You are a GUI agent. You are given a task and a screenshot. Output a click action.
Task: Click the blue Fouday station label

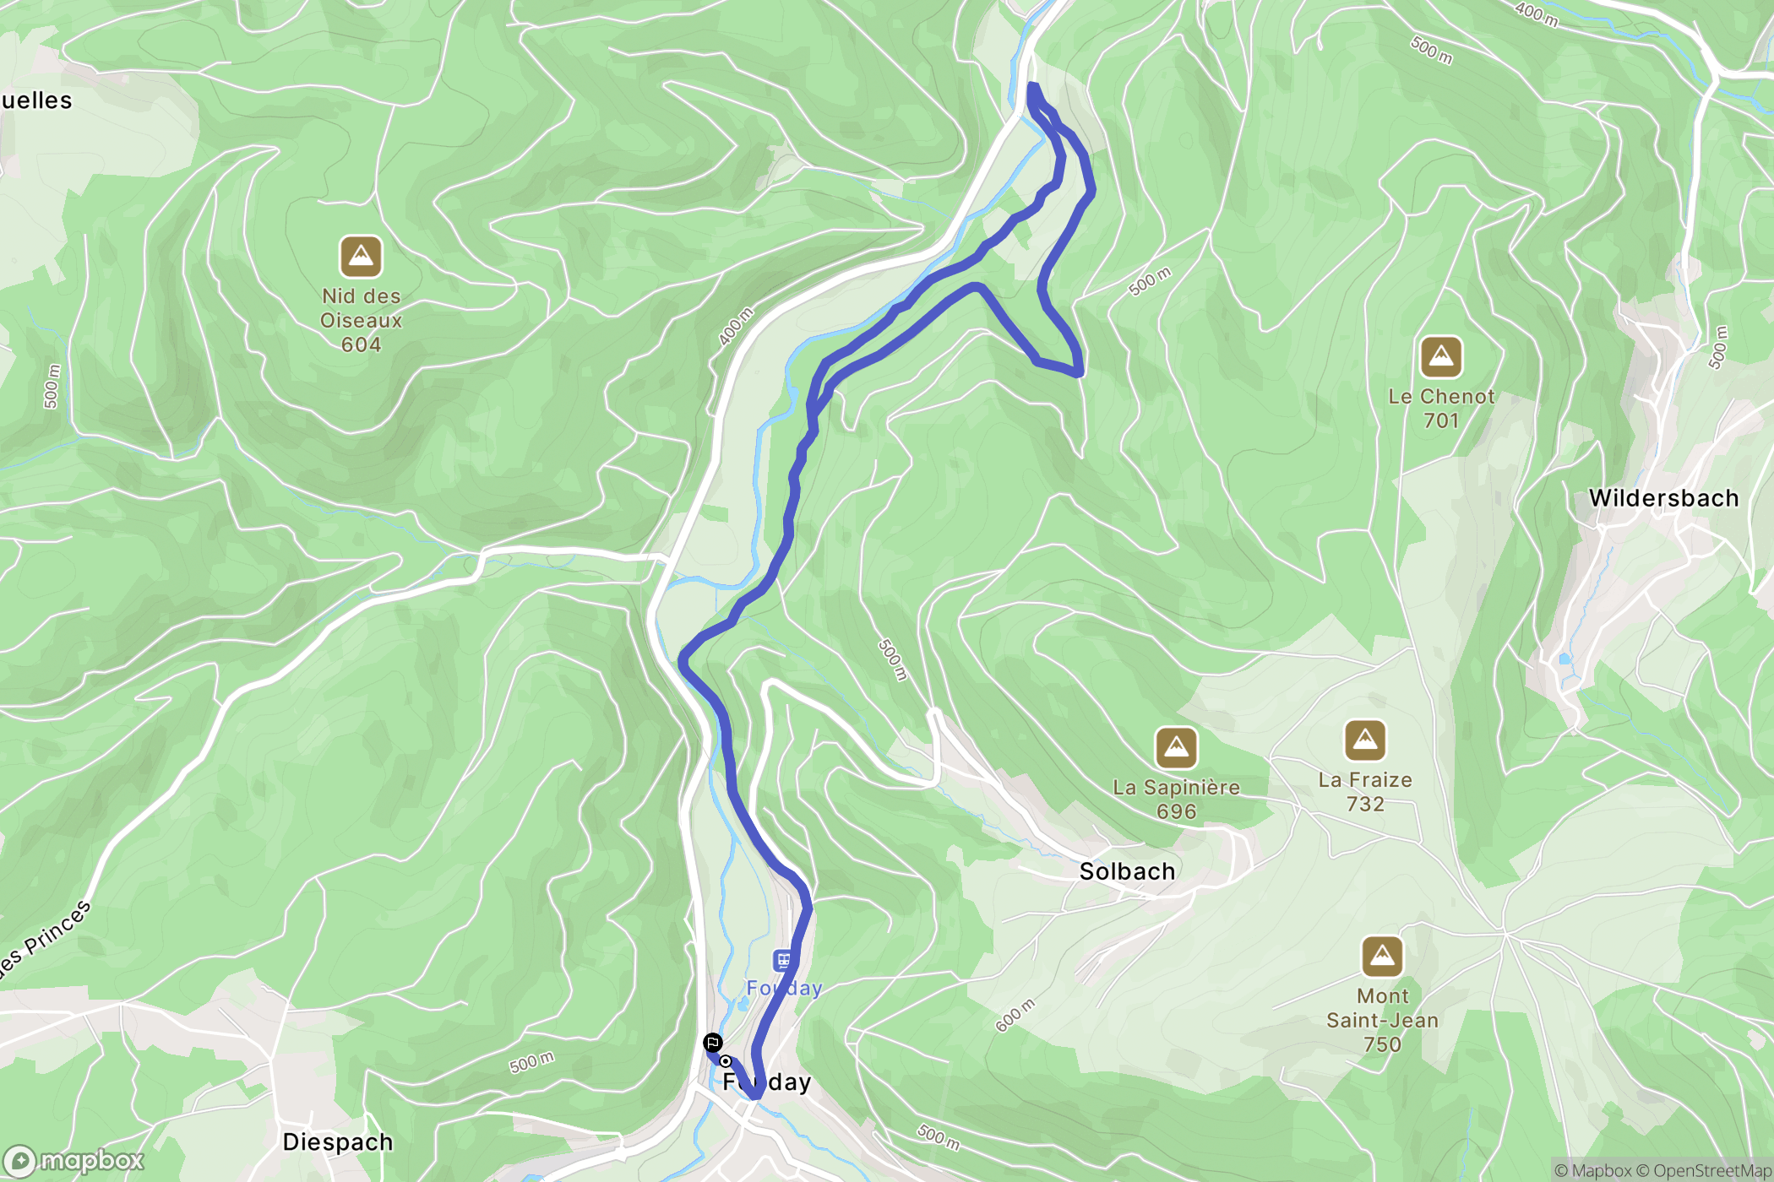784,988
